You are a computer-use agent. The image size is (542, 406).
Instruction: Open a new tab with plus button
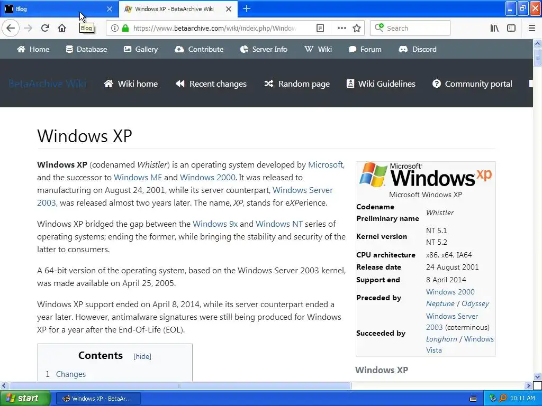(247, 8)
